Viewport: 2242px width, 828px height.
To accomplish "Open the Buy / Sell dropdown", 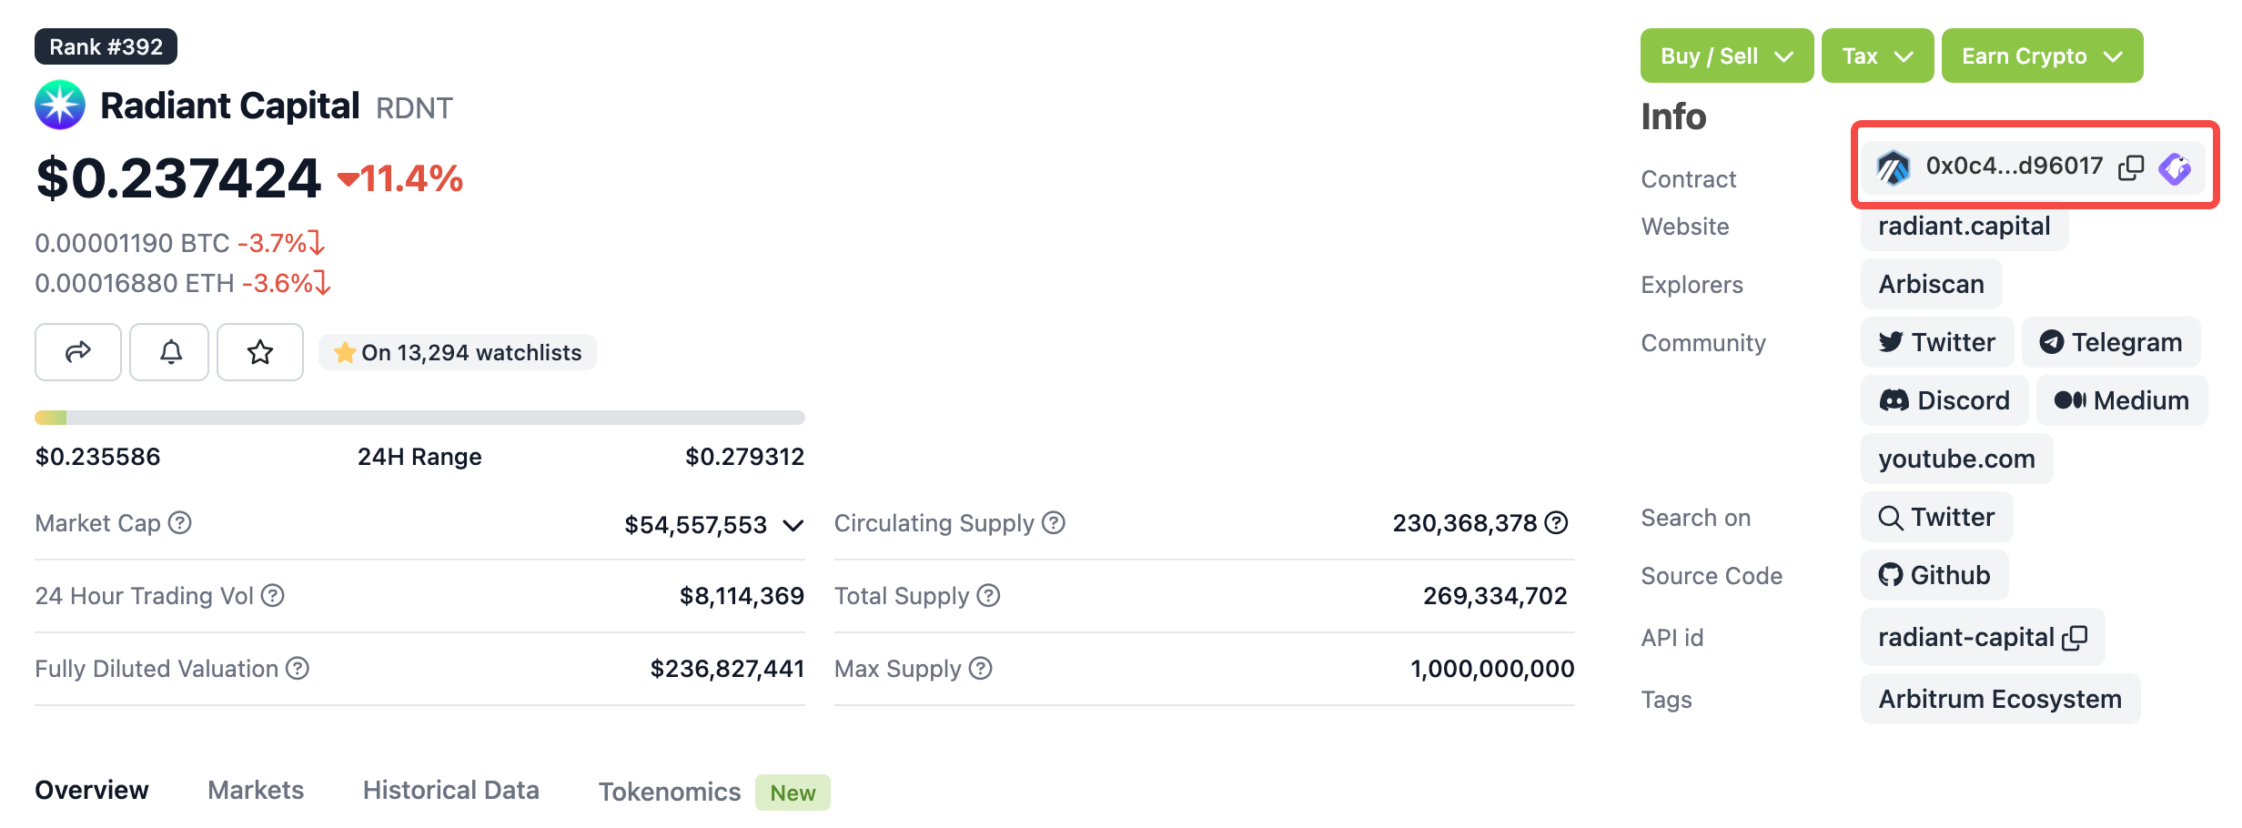I will click(x=1726, y=56).
